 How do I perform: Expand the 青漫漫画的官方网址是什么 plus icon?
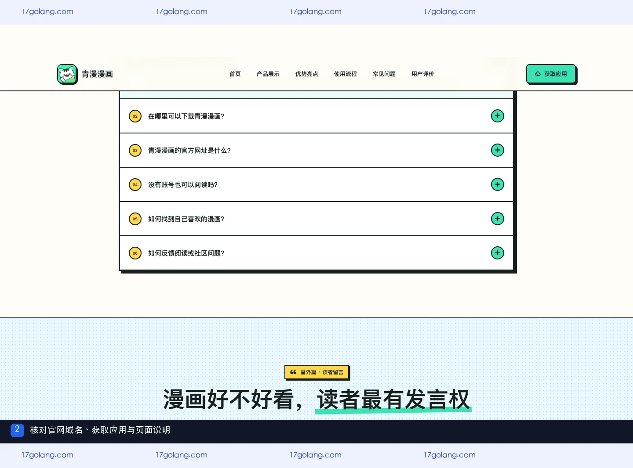click(x=497, y=150)
